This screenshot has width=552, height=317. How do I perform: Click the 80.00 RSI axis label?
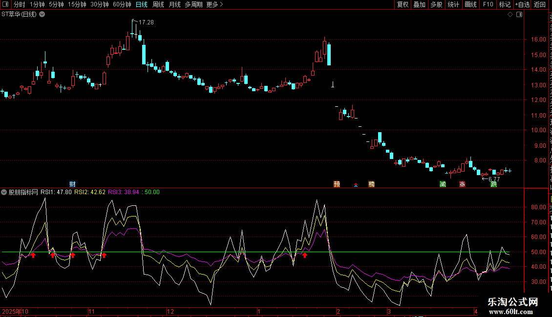click(538, 207)
